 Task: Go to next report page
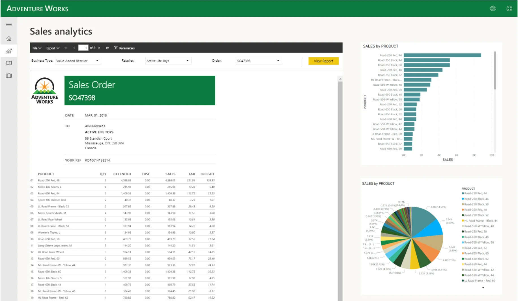coord(99,48)
